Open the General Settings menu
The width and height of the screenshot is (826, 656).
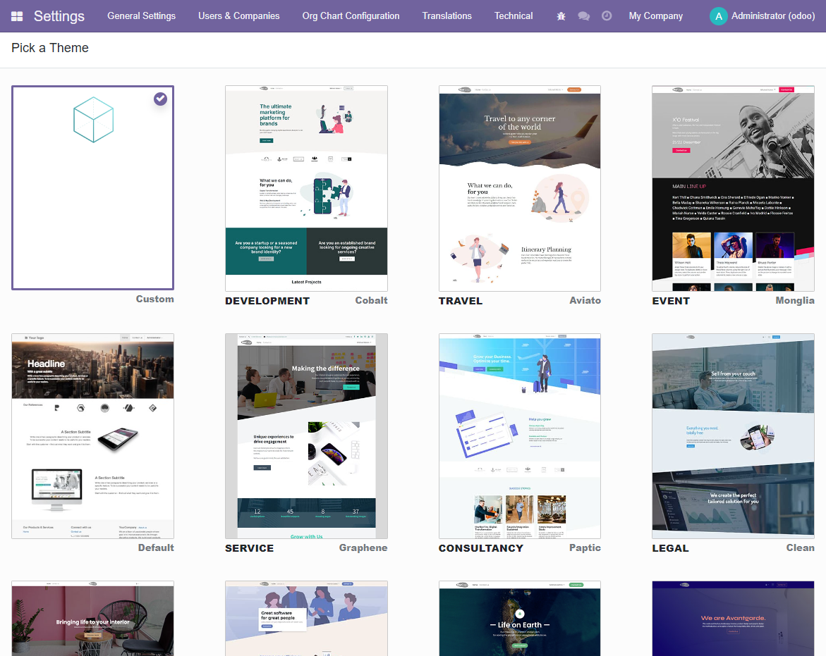coord(141,16)
